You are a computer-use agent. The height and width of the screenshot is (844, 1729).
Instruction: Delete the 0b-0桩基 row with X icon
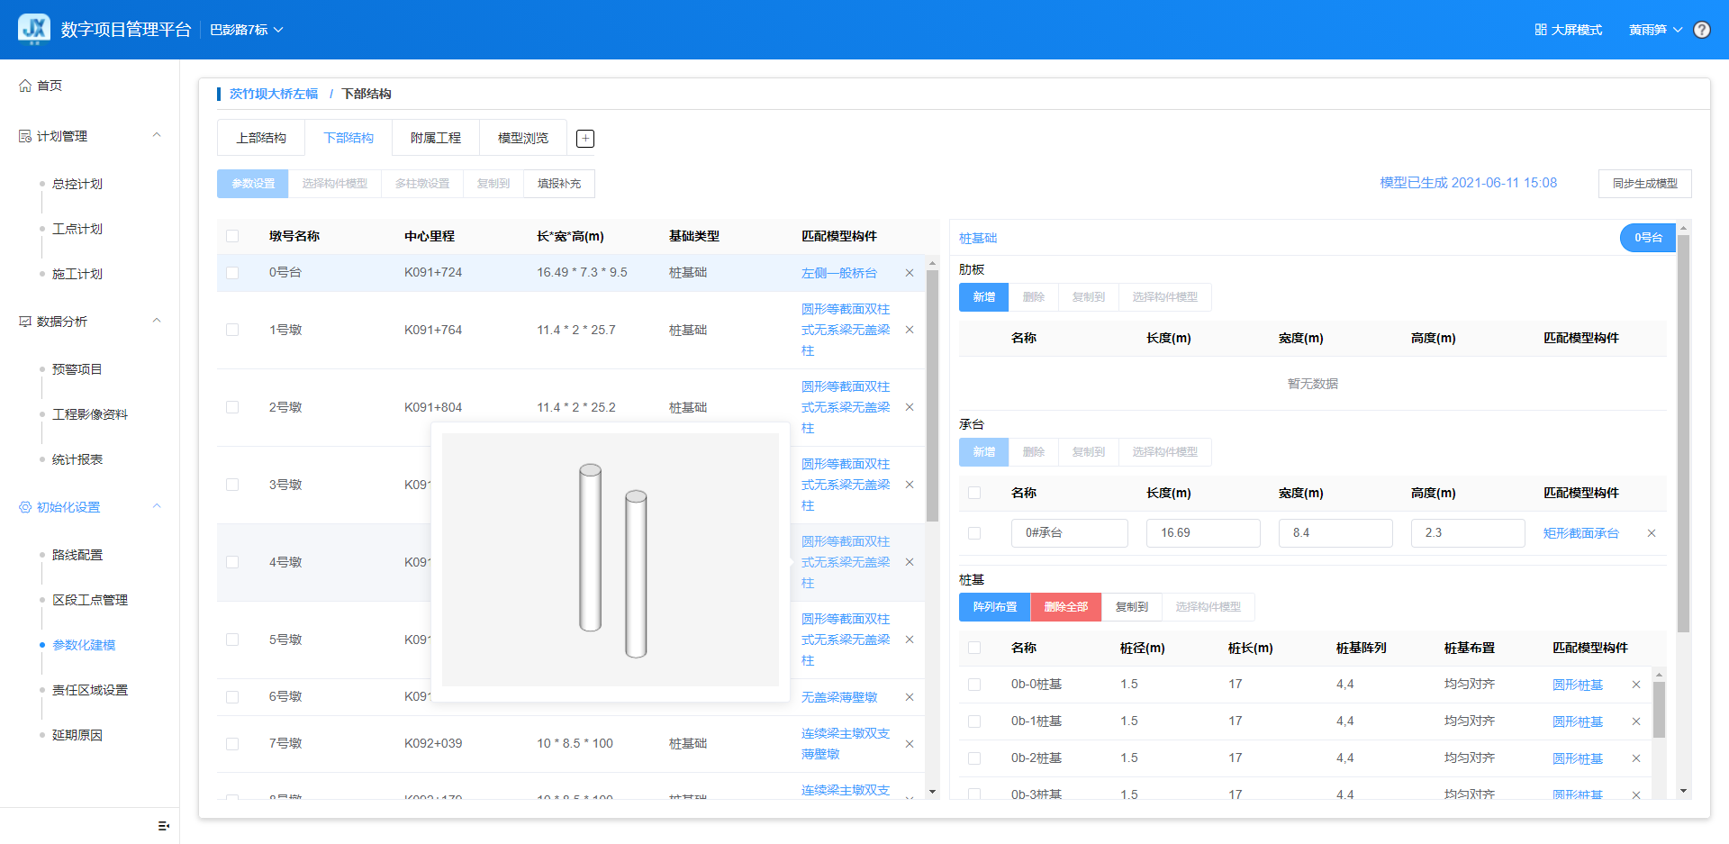(1636, 685)
